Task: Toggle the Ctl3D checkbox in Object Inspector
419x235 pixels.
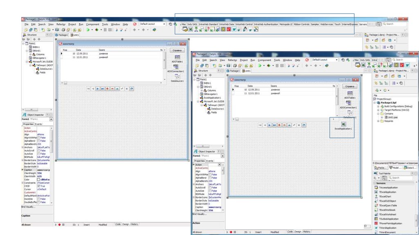Action: coord(39,186)
